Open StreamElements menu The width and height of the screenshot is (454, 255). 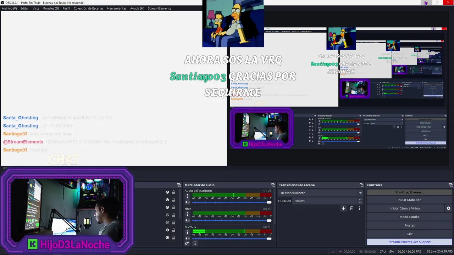pos(160,8)
